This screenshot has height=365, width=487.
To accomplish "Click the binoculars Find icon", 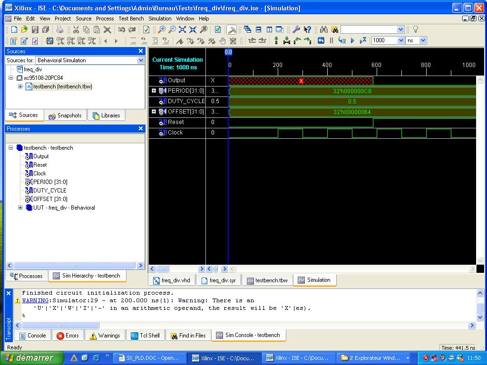I will (324, 29).
